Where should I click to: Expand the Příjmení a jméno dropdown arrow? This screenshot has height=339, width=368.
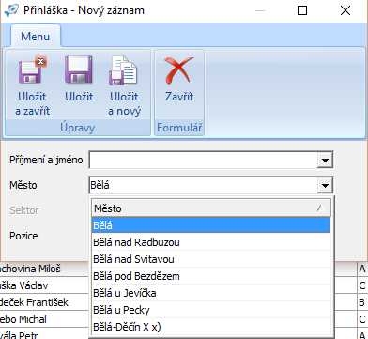coord(325,161)
